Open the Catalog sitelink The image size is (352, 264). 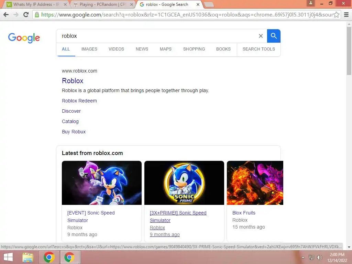pos(70,121)
